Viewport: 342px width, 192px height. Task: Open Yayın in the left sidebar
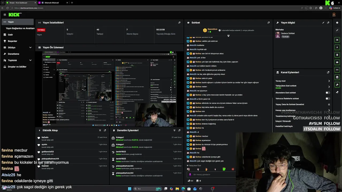(x=18, y=22)
